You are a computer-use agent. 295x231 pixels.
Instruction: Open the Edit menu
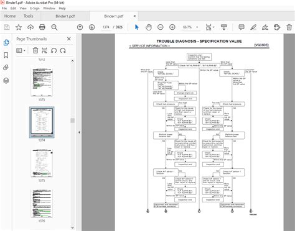pyautogui.click(x=13, y=8)
